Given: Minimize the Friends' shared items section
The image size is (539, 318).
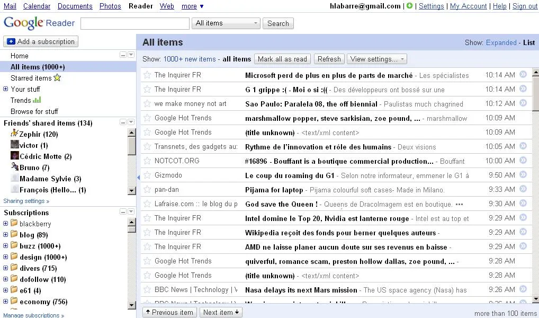Looking at the screenshot, I should (123, 122).
